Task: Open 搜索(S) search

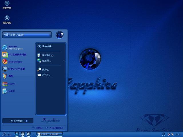Action: (x=43, y=69)
